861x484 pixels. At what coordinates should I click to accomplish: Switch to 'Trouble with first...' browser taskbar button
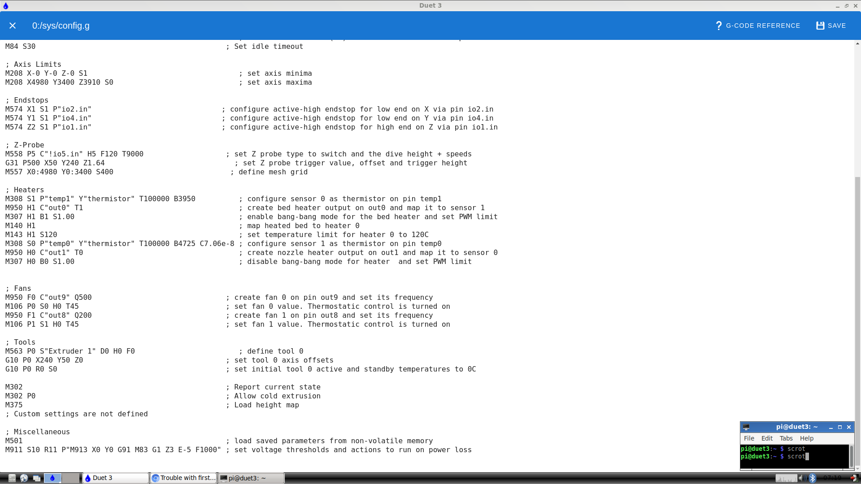click(x=184, y=478)
